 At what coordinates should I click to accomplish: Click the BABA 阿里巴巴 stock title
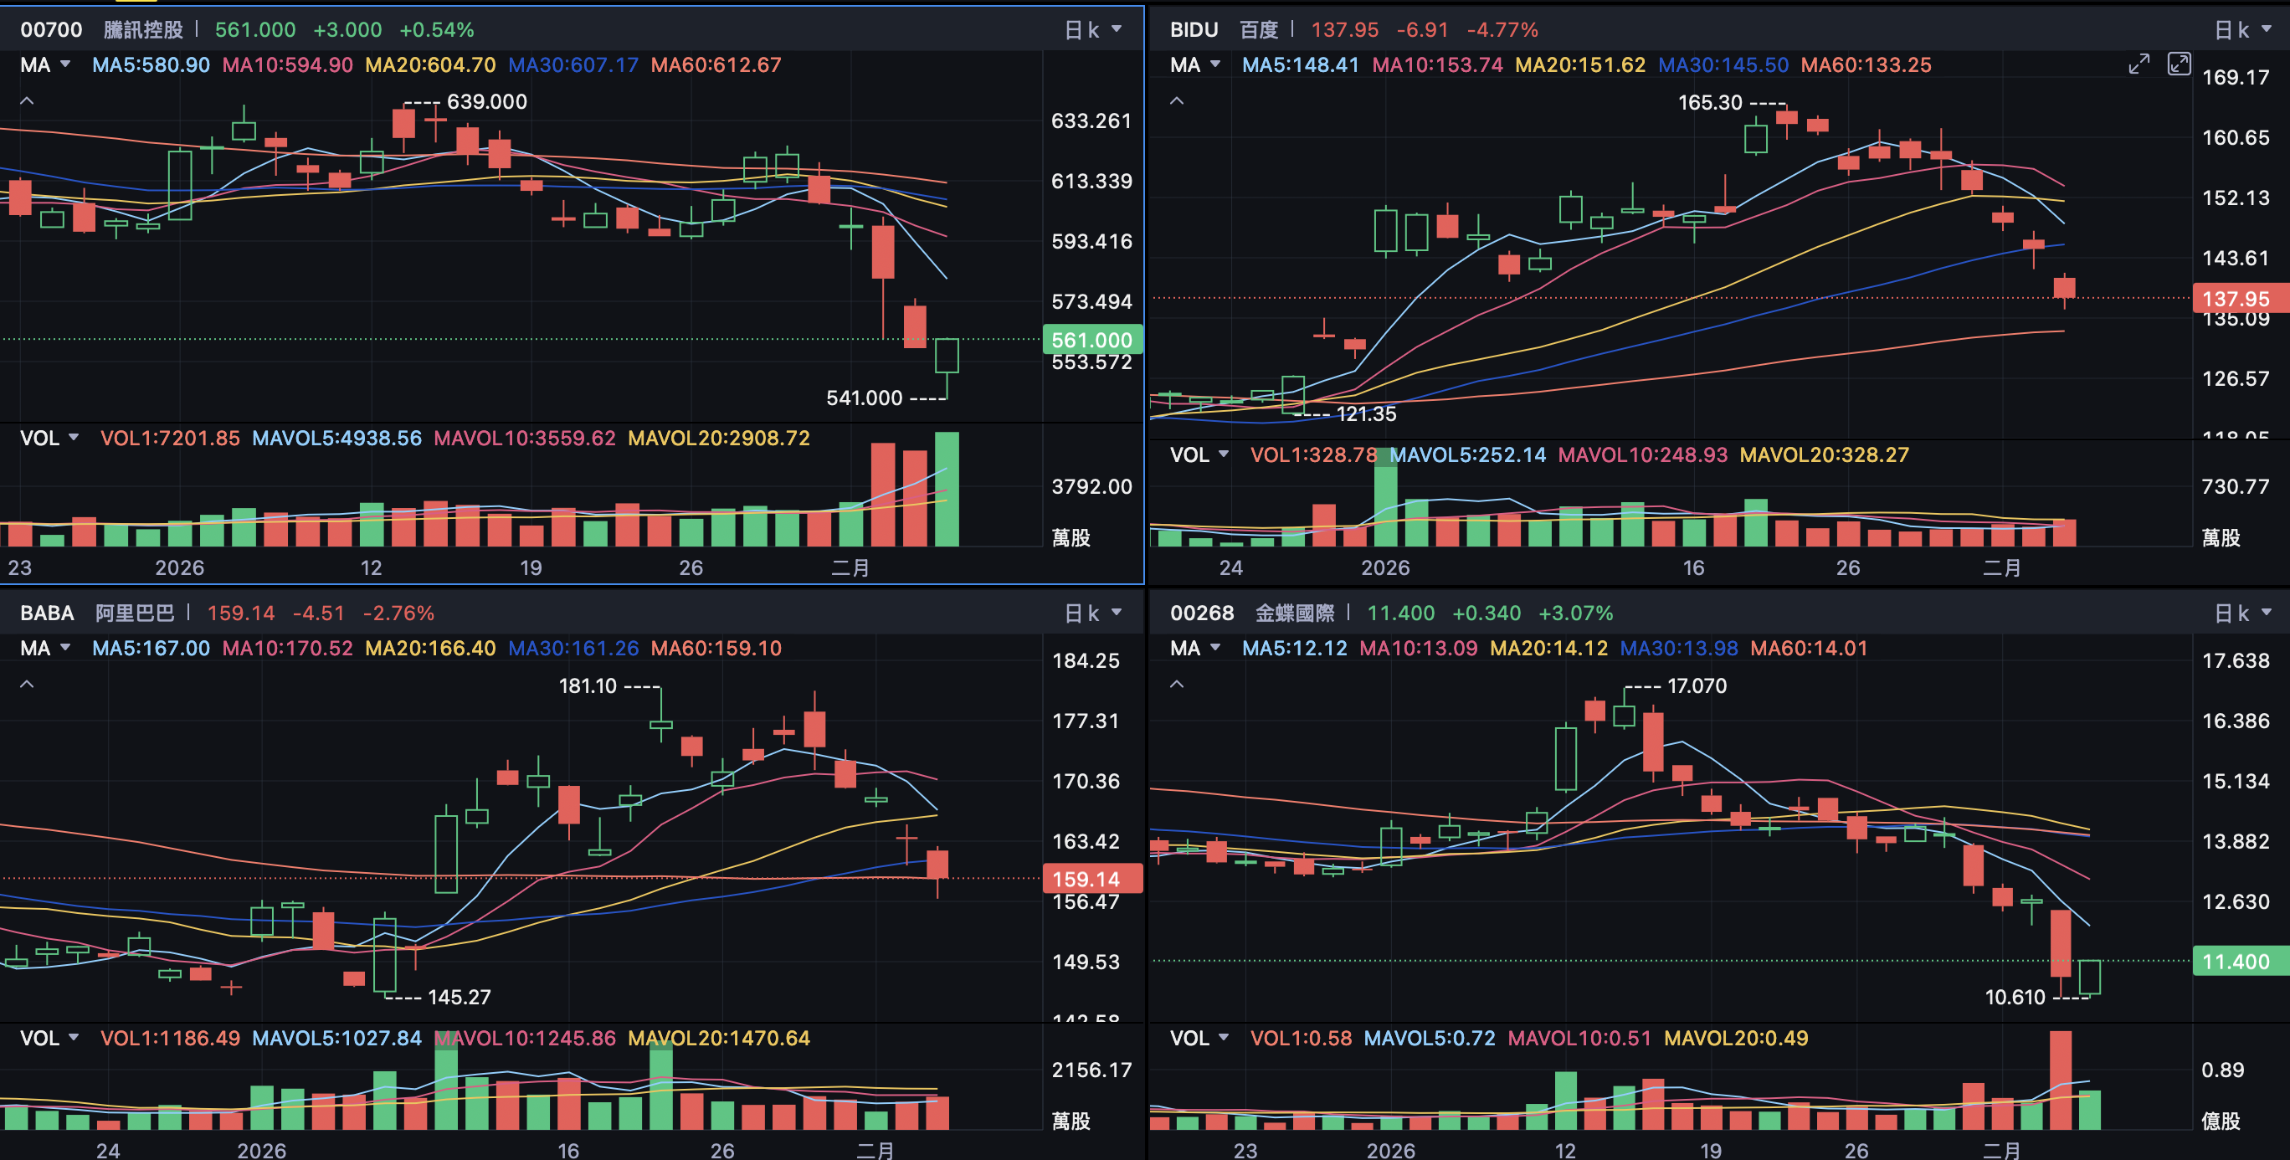coord(96,613)
